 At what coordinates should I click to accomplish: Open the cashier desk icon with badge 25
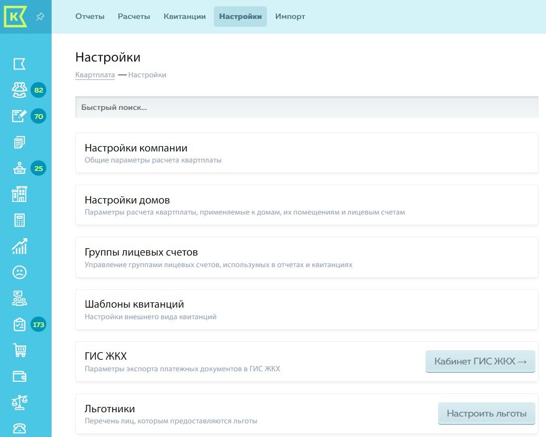coord(19,168)
